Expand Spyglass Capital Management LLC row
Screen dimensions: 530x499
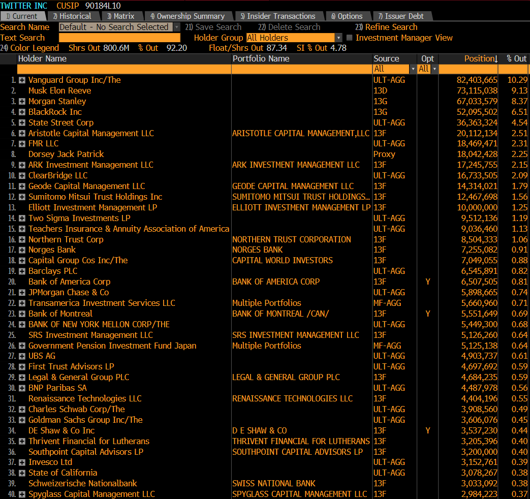(x=22, y=494)
